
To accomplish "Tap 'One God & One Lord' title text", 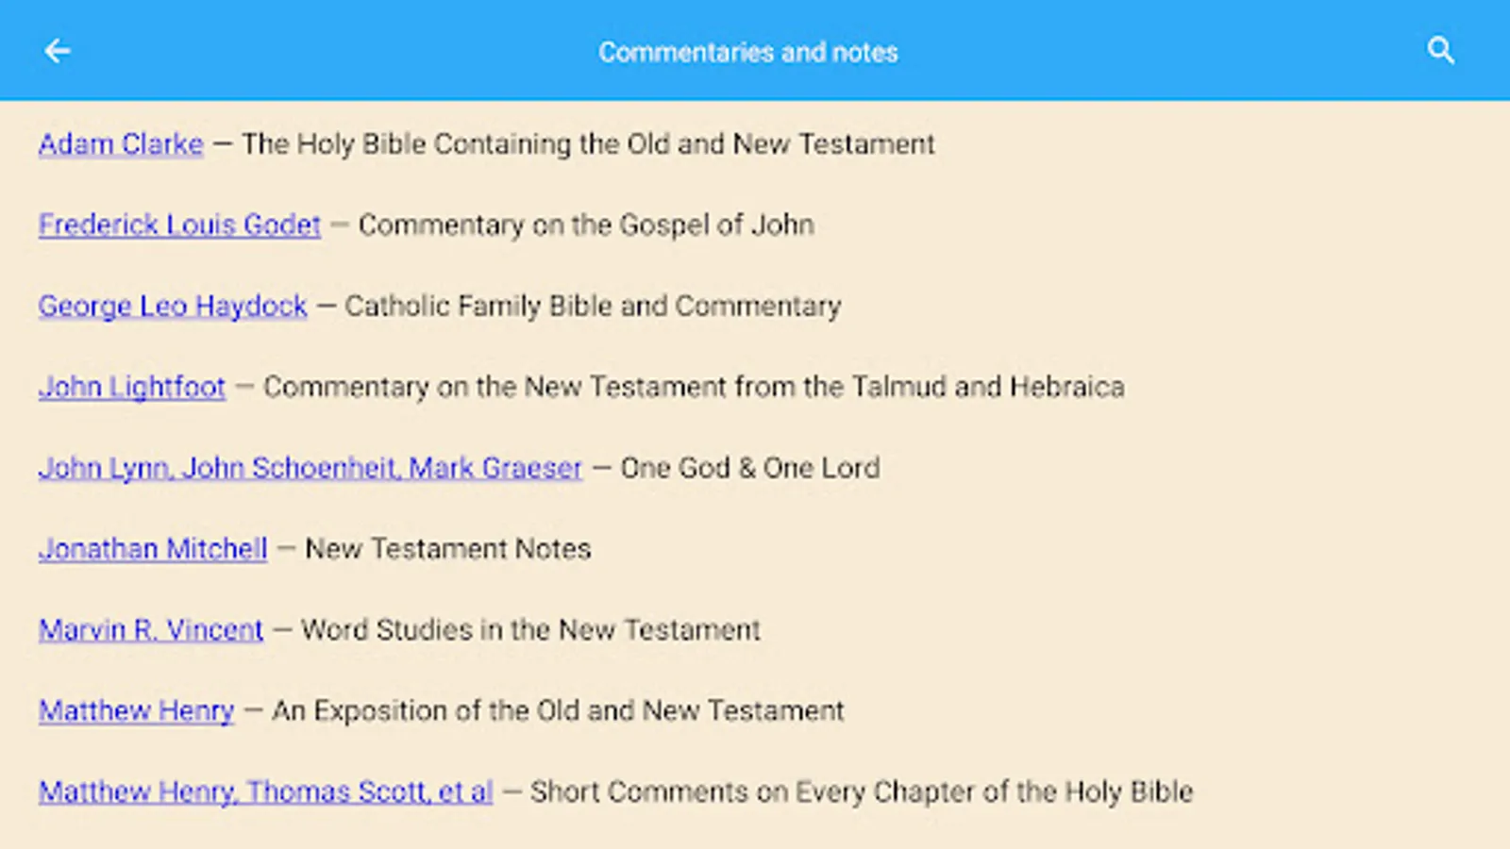I will (x=750, y=468).
